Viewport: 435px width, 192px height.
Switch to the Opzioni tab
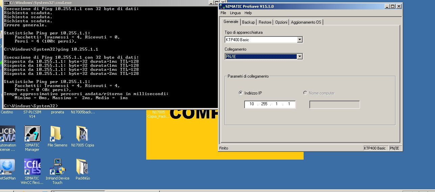pos(281,22)
